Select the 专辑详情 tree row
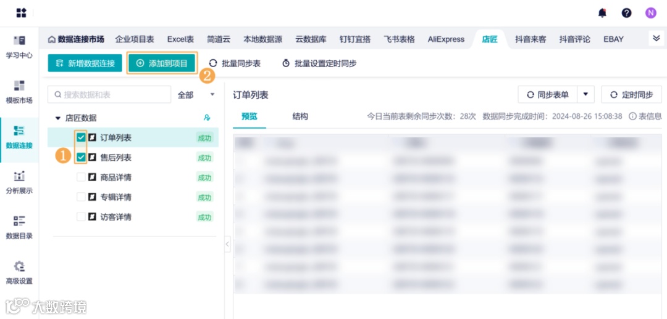 (x=133, y=197)
